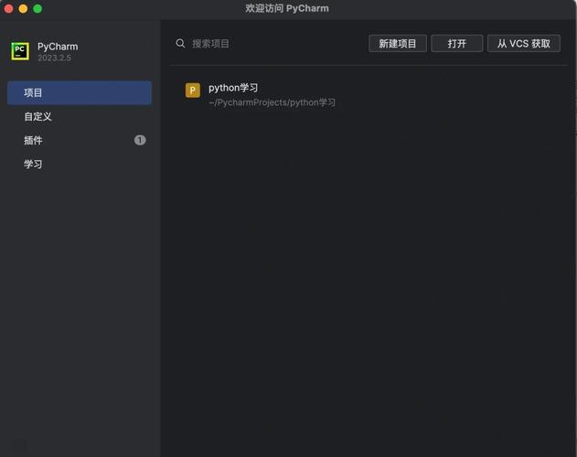Click the 从 VCS 获取 button
577x457 pixels.
(524, 44)
